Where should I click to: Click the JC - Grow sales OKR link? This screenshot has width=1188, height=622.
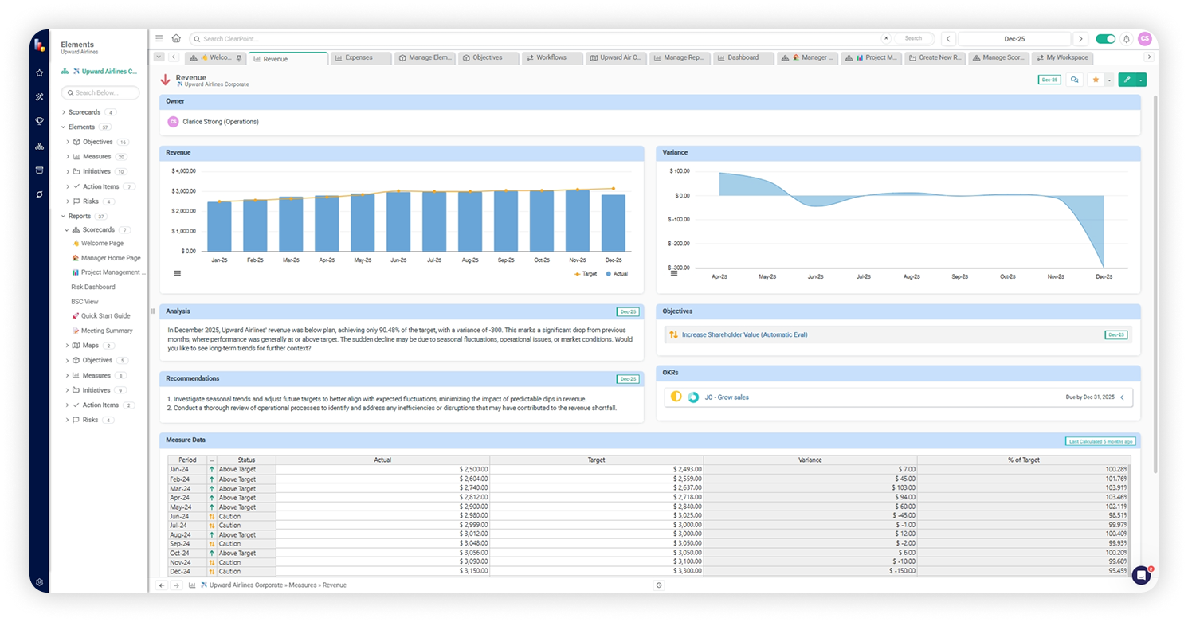coord(729,397)
